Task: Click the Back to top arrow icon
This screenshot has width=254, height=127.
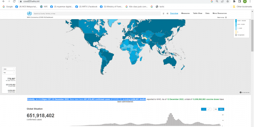Action: 226,18
